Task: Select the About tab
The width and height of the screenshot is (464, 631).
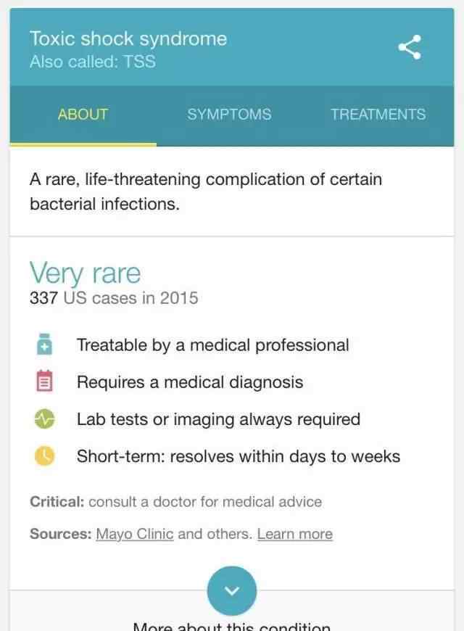Action: coord(83,115)
